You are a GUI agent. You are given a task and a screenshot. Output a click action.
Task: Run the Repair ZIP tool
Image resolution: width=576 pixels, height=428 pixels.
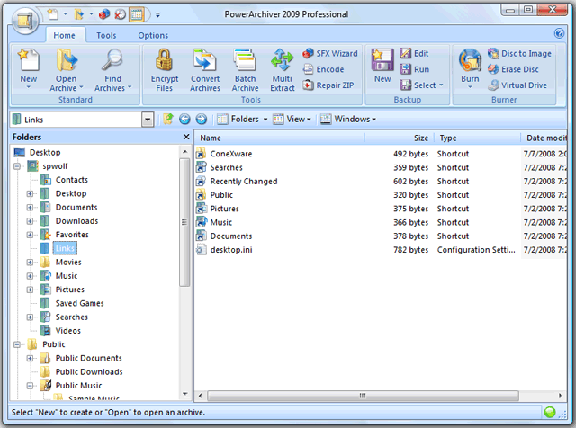(328, 85)
